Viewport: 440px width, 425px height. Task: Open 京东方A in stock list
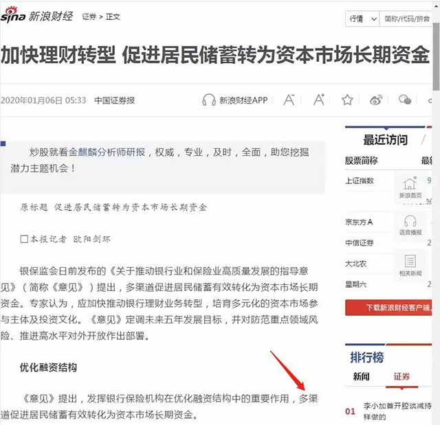click(359, 222)
